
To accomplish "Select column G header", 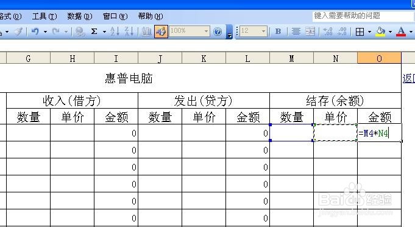I will [x=28, y=58].
